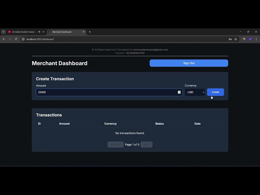Open a new tab with plus button
Screen dimensions: 260x195
[90, 32]
